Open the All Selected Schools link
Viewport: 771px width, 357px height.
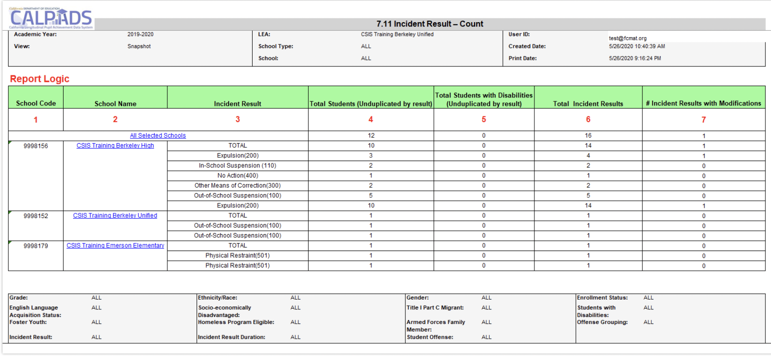click(x=158, y=136)
